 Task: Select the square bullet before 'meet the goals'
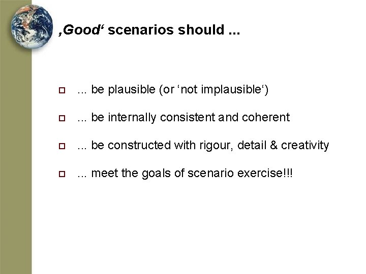click(x=62, y=174)
